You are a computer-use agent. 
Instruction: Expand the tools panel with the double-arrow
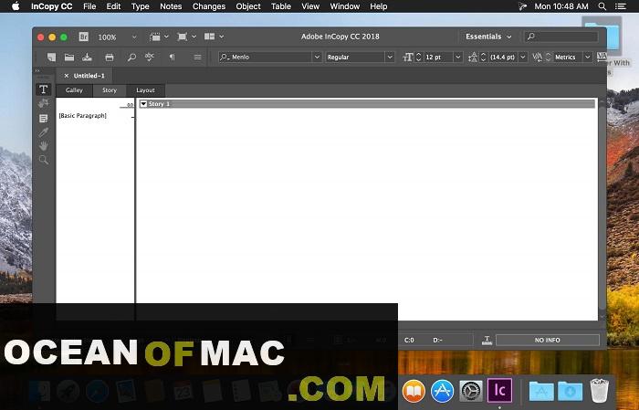coord(37,71)
